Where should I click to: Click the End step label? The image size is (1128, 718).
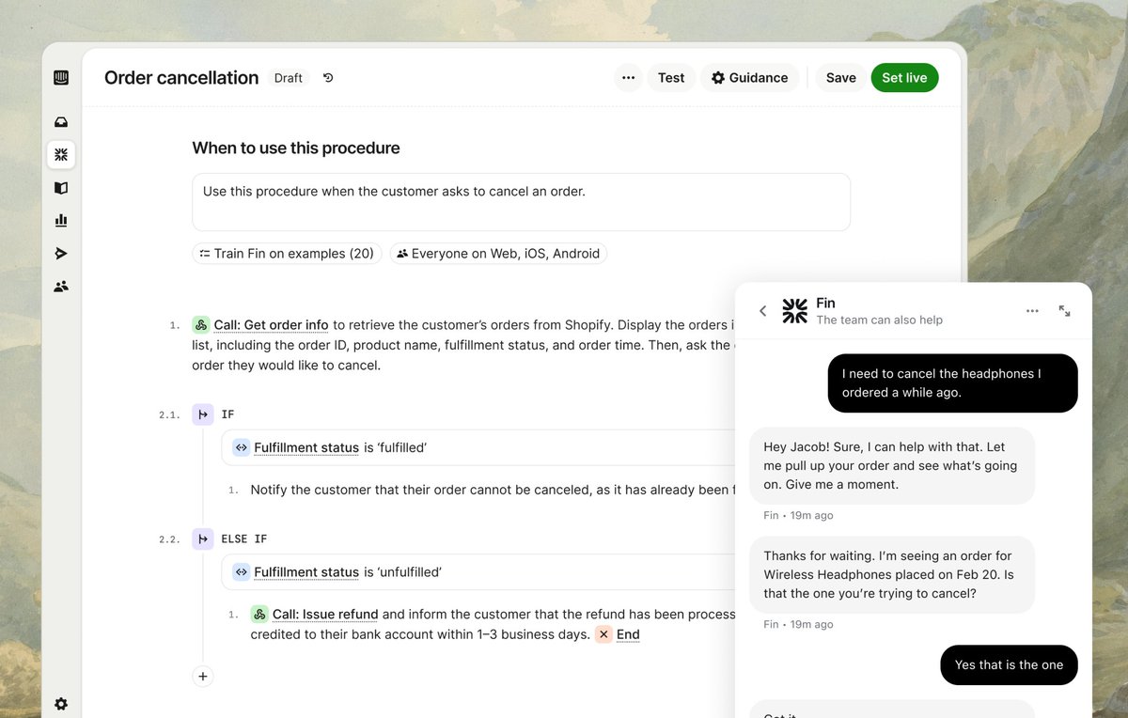point(628,634)
